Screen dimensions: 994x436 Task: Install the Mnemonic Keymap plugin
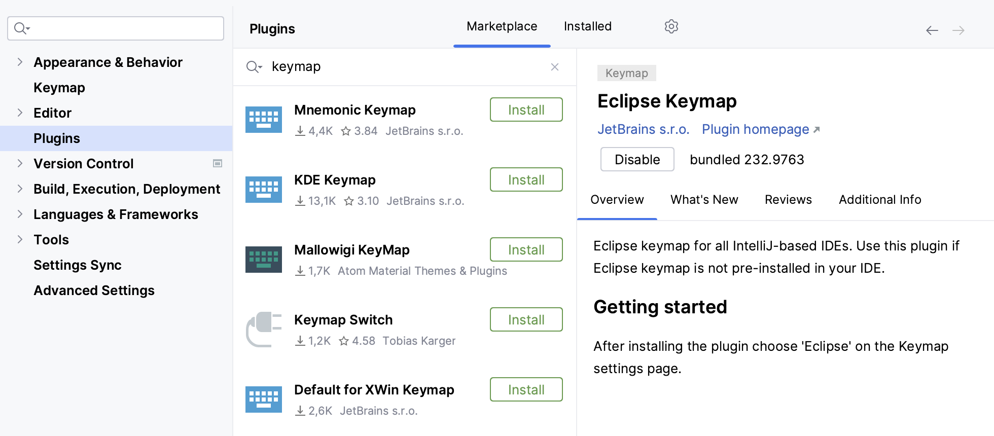click(526, 110)
